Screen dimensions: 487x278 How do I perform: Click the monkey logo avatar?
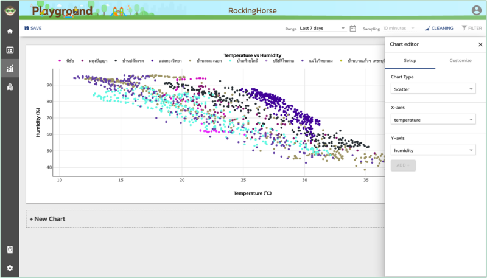click(10, 10)
